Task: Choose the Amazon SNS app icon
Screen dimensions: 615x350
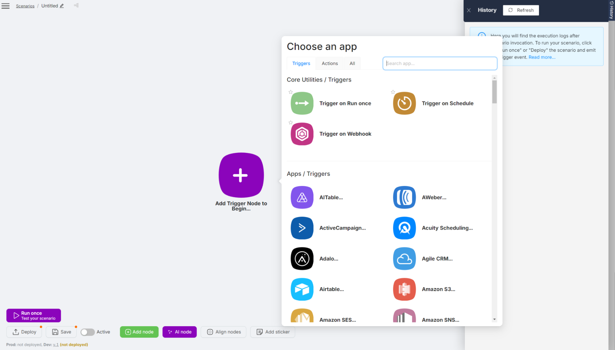Action: 404,316
